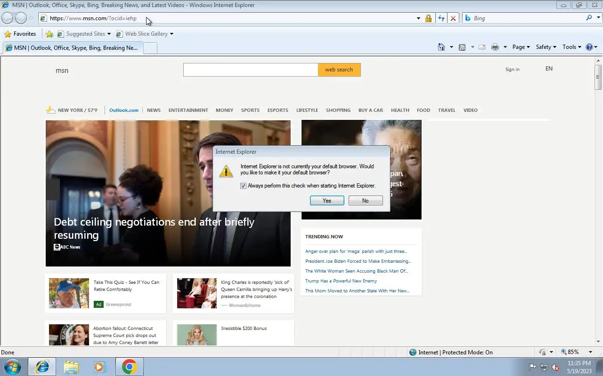Click the Back navigation arrow
The image size is (603, 376).
(x=8, y=18)
